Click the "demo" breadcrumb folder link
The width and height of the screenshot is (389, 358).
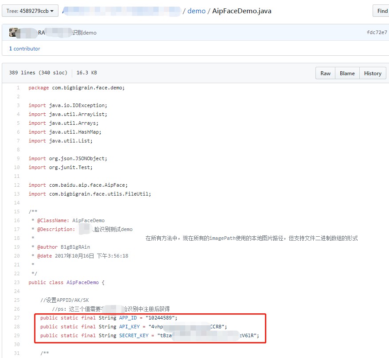[196, 11]
